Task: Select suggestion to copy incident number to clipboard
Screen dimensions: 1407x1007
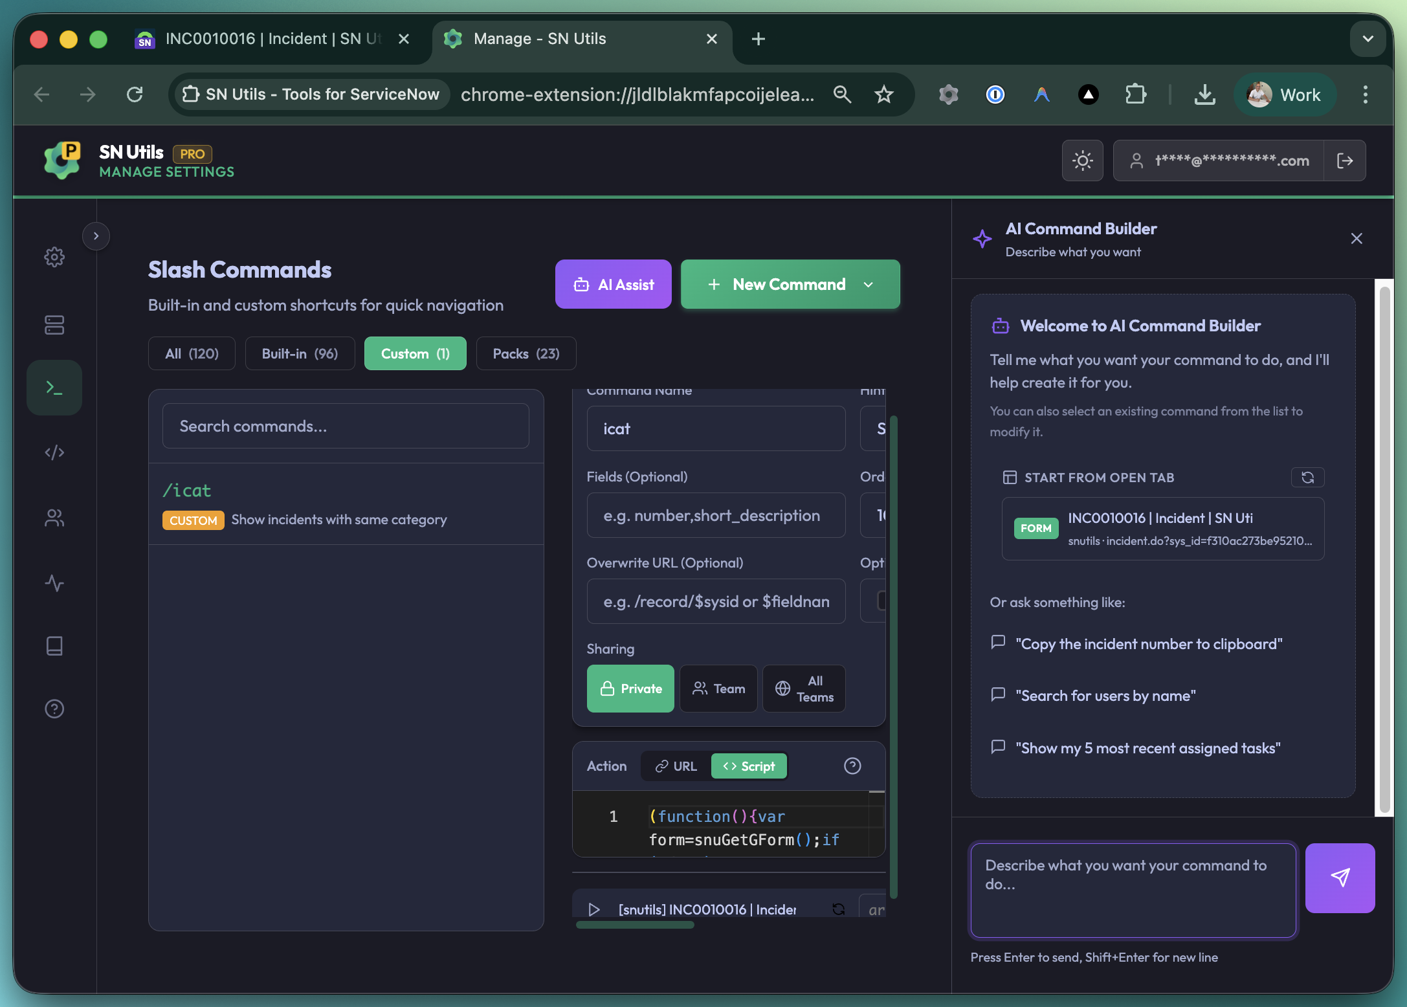Action: [x=1149, y=643]
